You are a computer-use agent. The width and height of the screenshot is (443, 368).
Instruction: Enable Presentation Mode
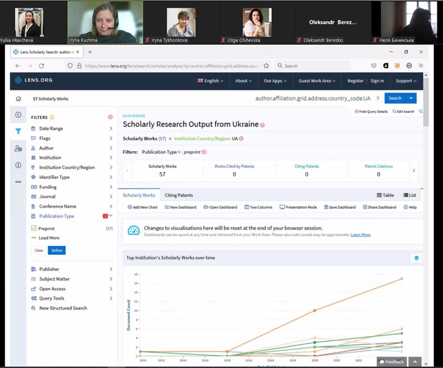tap(298, 207)
